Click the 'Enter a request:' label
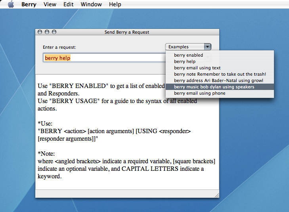The width and height of the screenshot is (289, 212). (59, 47)
